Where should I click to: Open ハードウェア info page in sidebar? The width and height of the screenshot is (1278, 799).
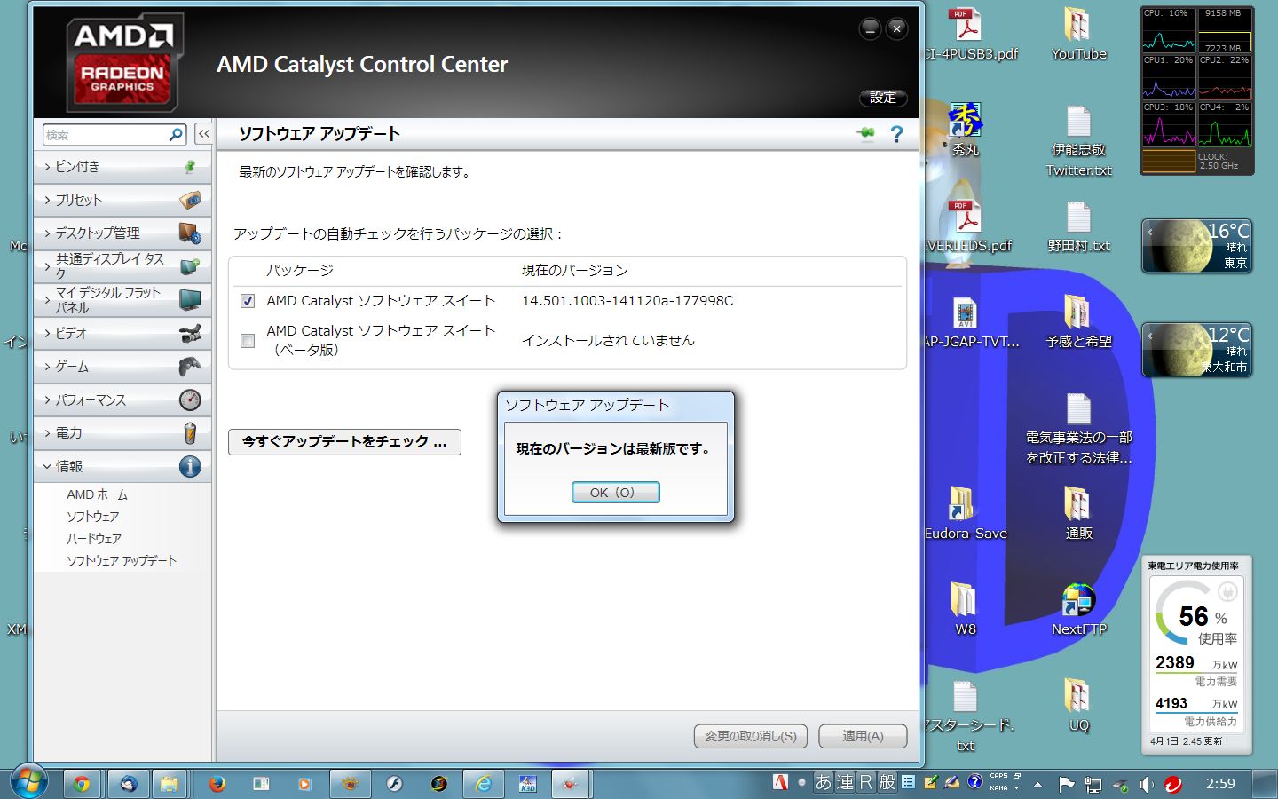click(93, 538)
